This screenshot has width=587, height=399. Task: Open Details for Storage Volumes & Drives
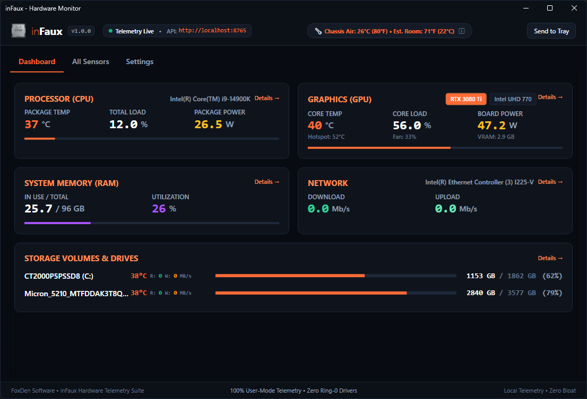[x=550, y=258]
